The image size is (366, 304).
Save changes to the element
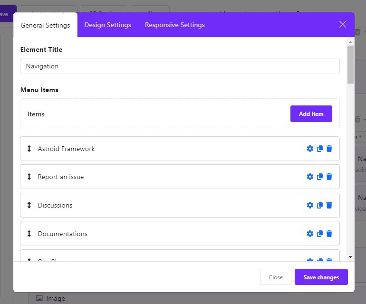(x=321, y=277)
